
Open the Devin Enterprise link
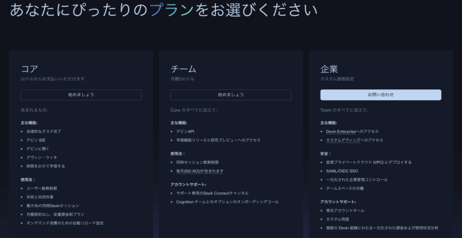click(x=341, y=131)
